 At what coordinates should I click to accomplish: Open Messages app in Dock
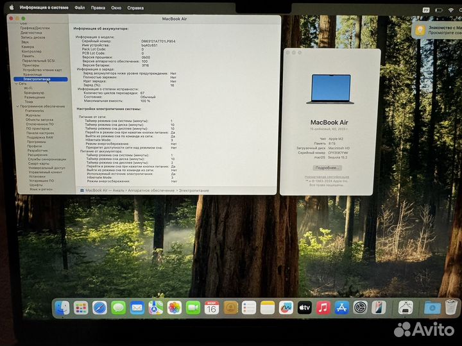pyautogui.click(x=119, y=308)
